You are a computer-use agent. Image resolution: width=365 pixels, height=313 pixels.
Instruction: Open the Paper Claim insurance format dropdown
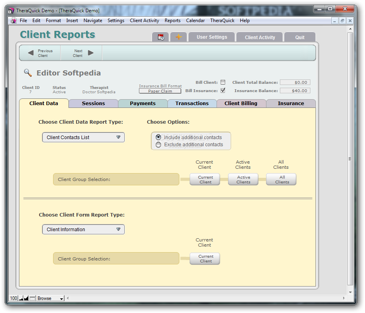[160, 91]
